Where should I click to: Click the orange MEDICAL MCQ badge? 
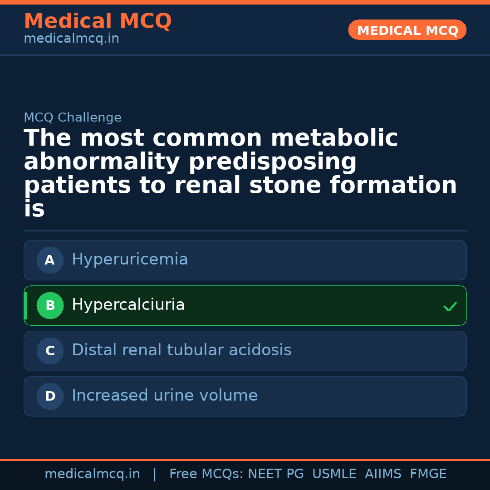click(x=407, y=30)
